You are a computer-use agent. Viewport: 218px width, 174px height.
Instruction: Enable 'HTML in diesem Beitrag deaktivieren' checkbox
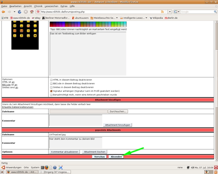tap(51, 80)
